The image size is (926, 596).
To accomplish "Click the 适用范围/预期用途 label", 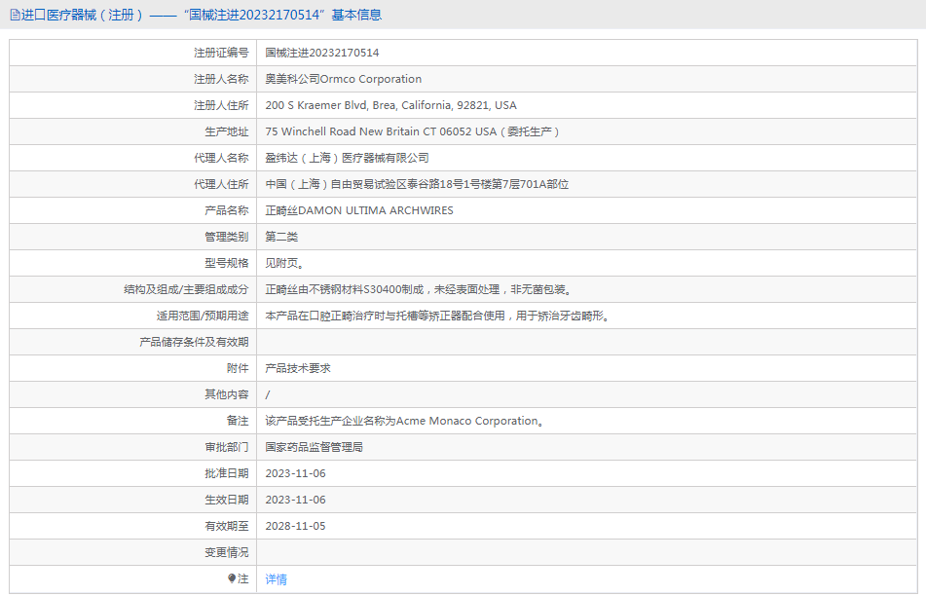I will 203,316.
